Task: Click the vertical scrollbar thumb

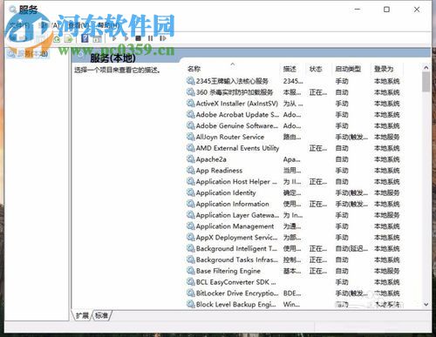Action: click(x=426, y=82)
